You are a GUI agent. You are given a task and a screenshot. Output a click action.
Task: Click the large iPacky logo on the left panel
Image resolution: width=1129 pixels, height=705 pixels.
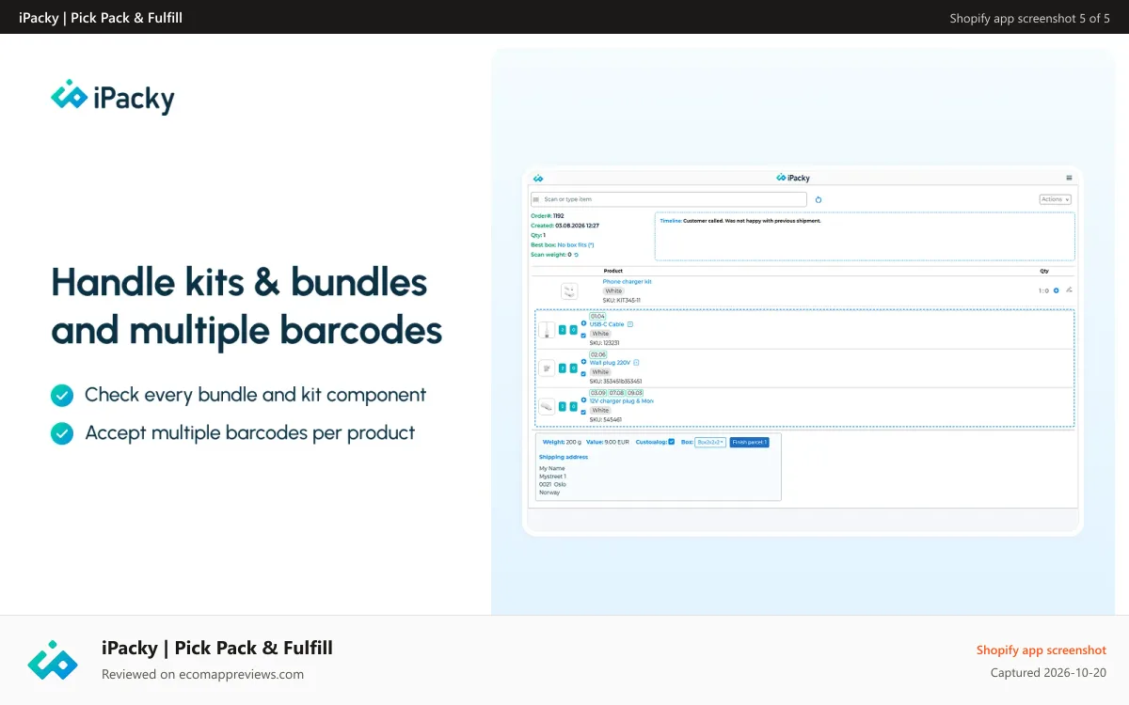(113, 97)
